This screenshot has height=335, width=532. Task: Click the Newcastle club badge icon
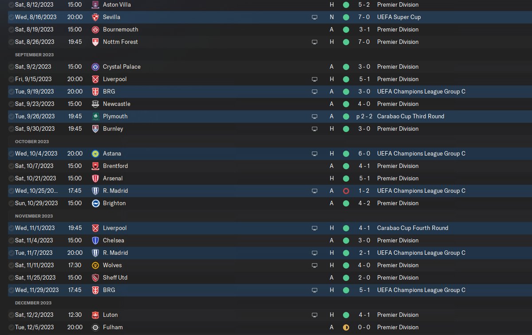95,104
